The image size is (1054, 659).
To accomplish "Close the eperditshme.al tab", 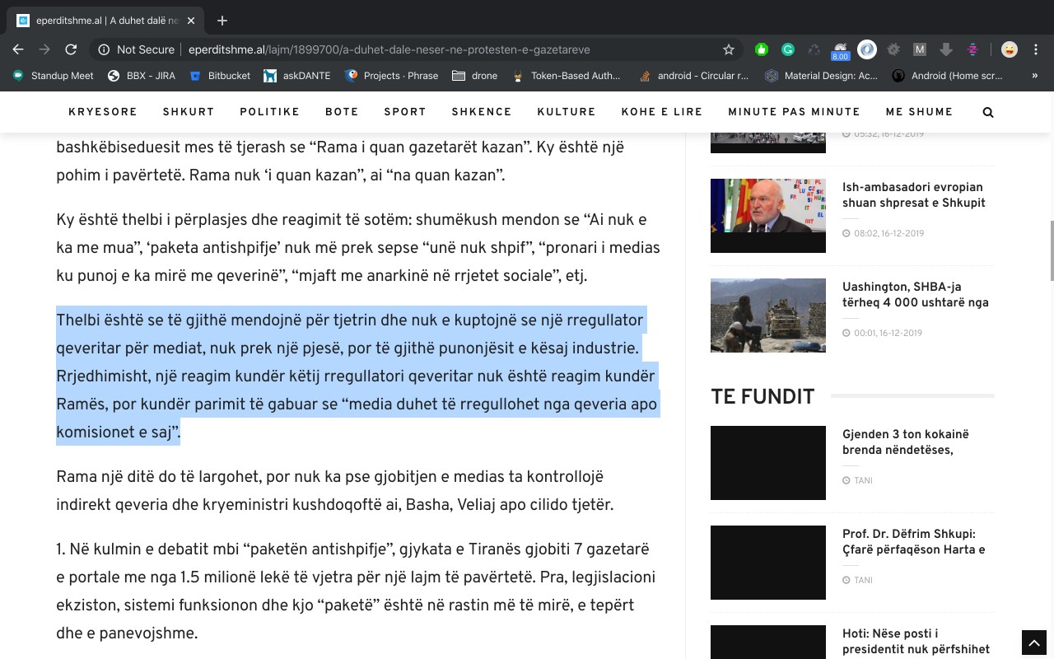I will coord(189,21).
